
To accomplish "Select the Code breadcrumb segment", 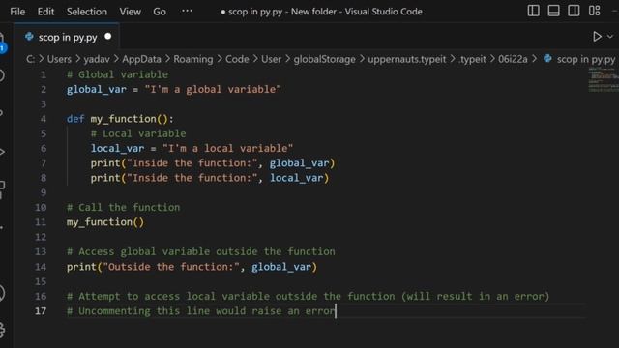I will point(237,59).
